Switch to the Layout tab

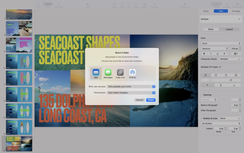click(229, 29)
